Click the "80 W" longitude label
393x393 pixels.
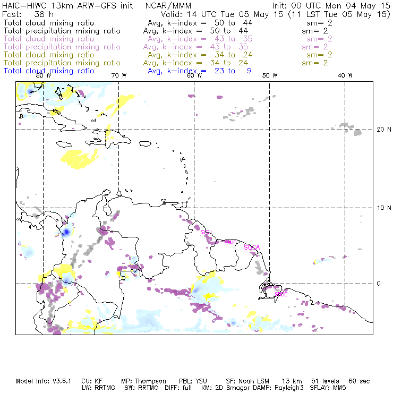pos(44,75)
